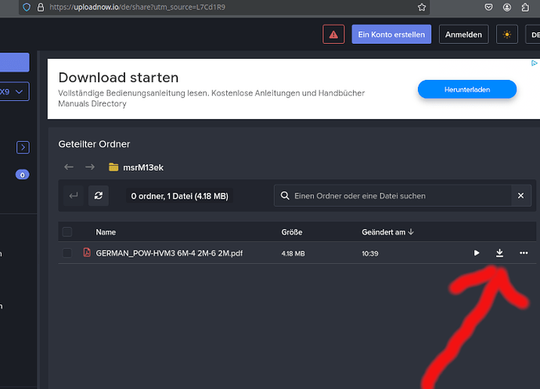This screenshot has height=389, width=540.
Task: Open GERMAN_POW-HVM3 6M-4 2M-6 2M.pdf file
Action: click(169, 254)
